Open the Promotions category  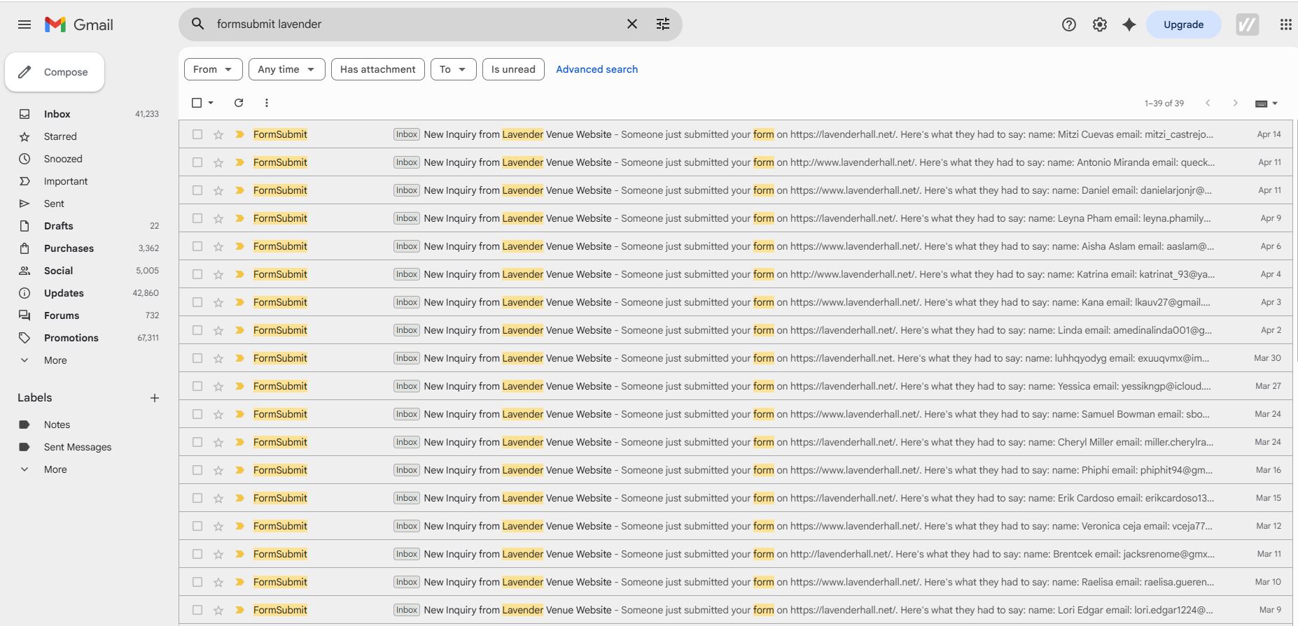pos(71,338)
